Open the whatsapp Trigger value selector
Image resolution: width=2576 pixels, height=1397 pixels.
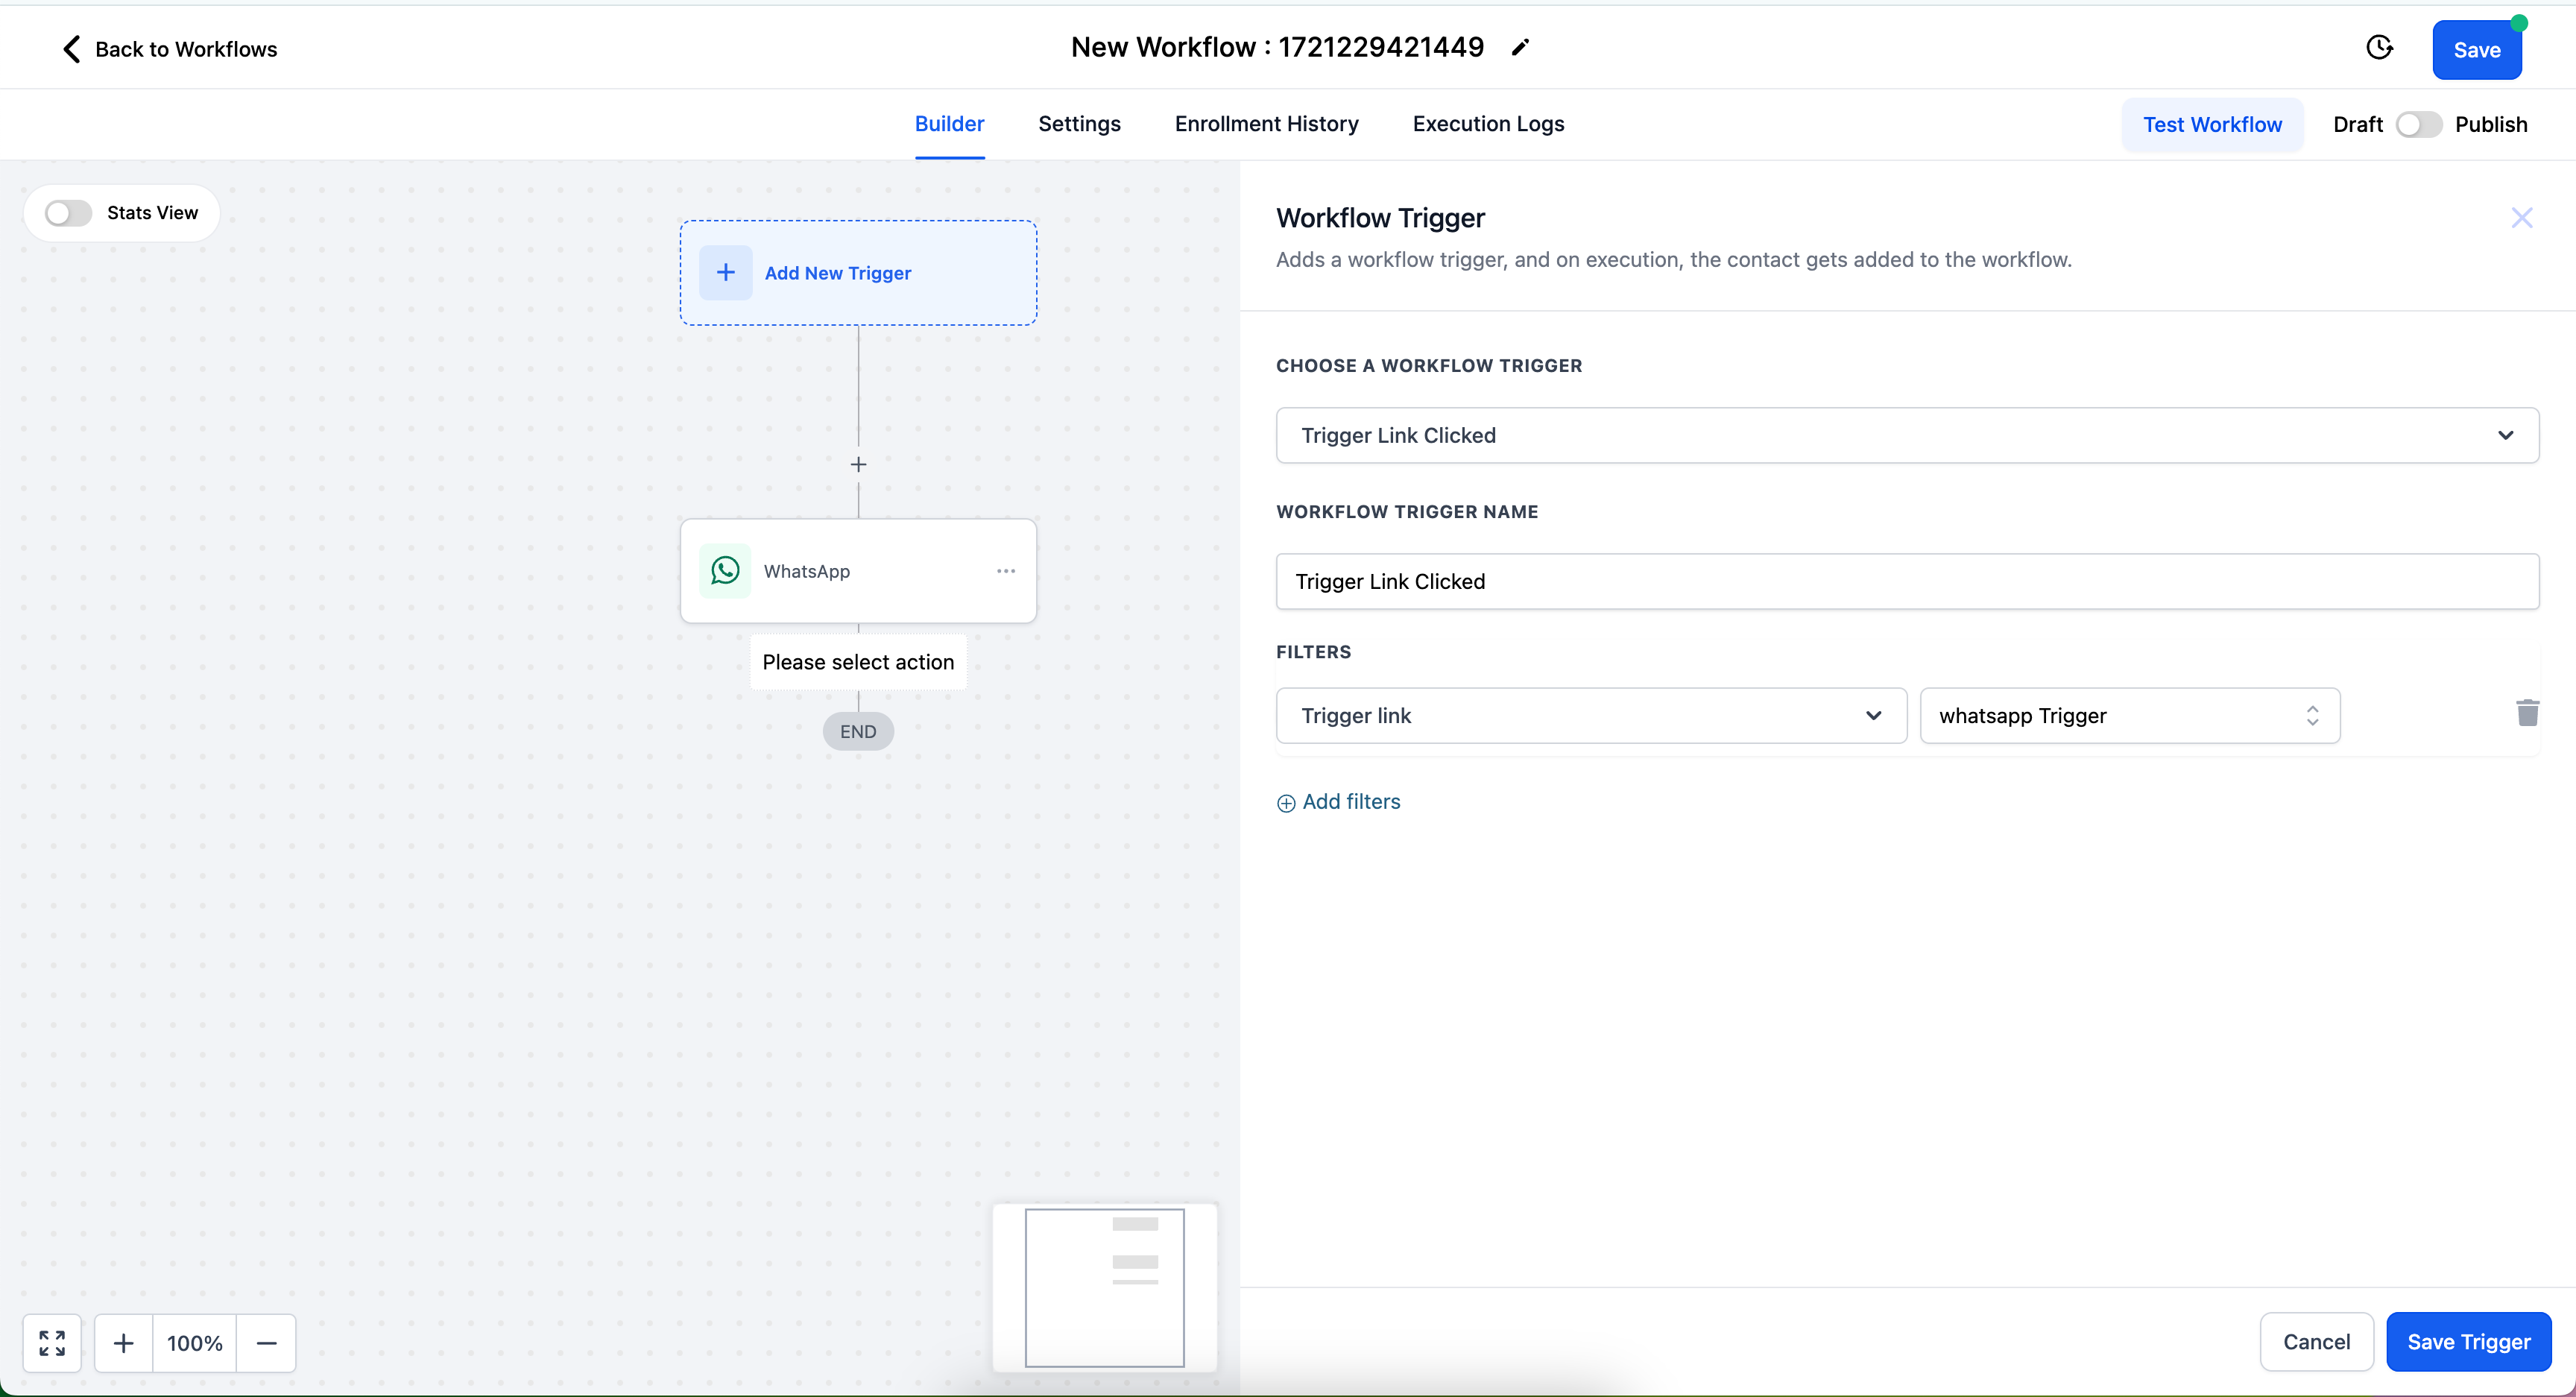(2129, 715)
